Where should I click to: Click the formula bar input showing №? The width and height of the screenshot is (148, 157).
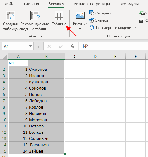pos(114,46)
